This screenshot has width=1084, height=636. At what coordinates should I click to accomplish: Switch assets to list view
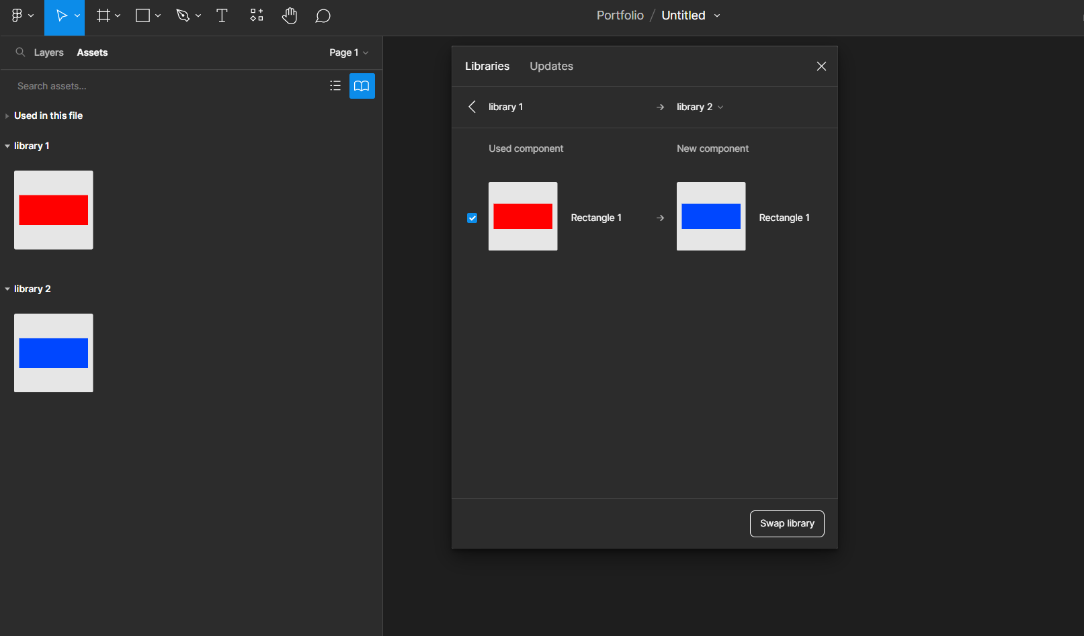pyautogui.click(x=335, y=86)
